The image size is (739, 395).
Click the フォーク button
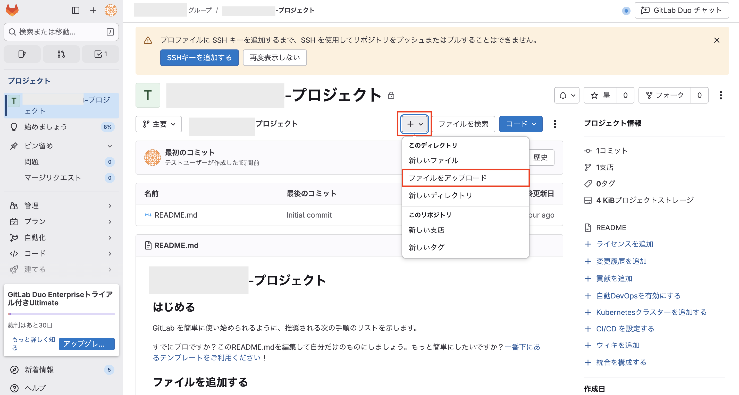(x=665, y=95)
